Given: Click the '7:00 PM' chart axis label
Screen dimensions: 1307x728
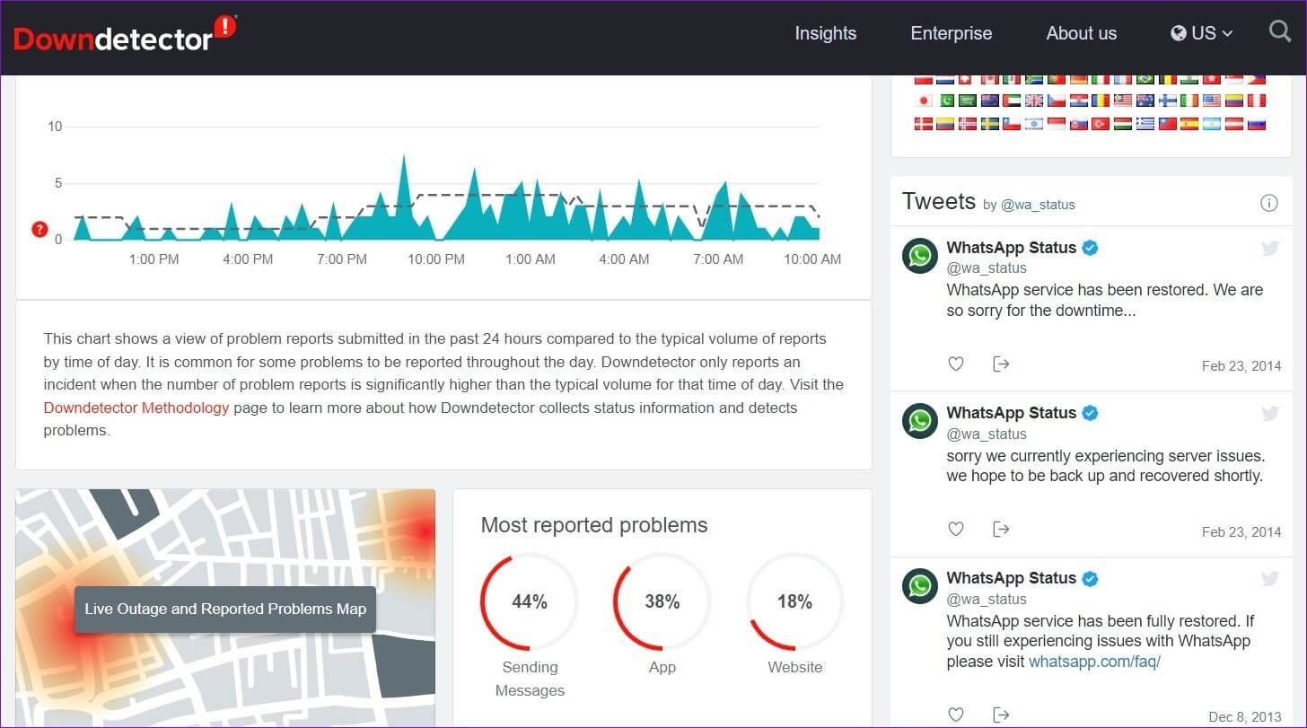Looking at the screenshot, I should (x=342, y=259).
